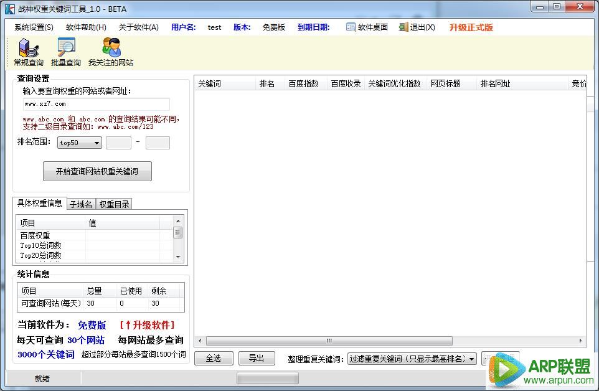The height and width of the screenshot is (391, 599).
Task: Open 我关注的网站 (followed sites) icon
Action: coord(111,52)
